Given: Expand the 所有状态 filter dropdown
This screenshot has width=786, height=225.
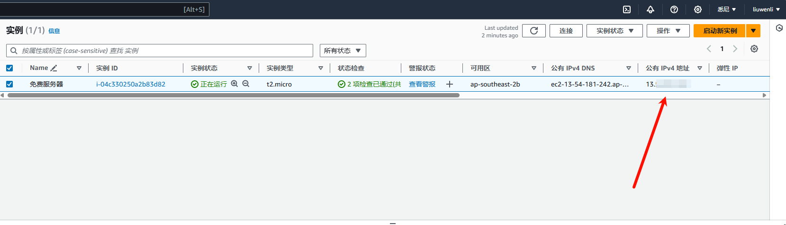Looking at the screenshot, I should [343, 51].
